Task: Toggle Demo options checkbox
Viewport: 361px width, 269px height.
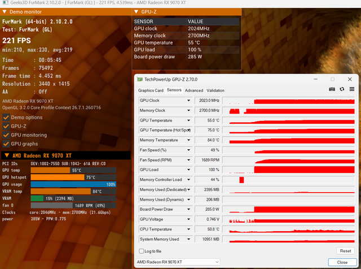Action: (6, 118)
